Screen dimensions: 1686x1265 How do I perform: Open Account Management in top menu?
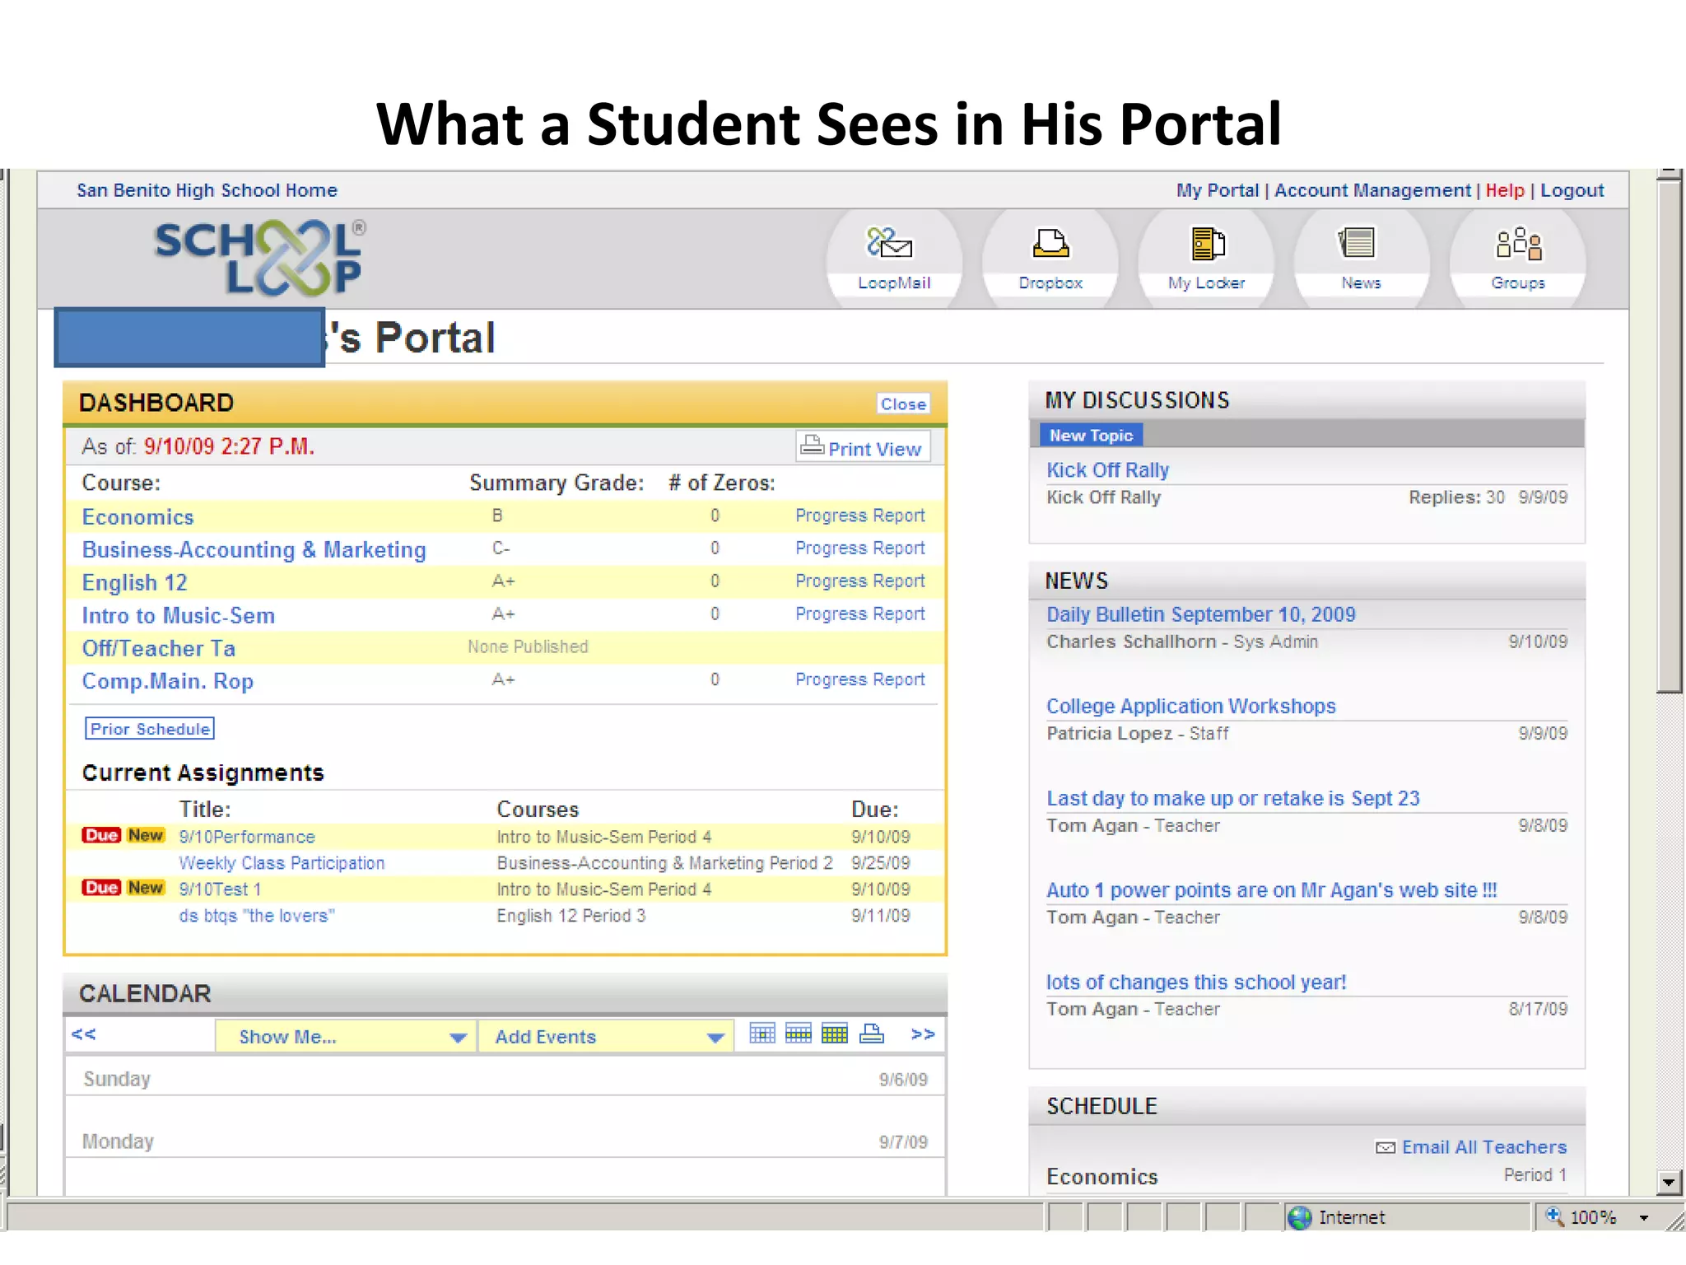tap(1372, 190)
